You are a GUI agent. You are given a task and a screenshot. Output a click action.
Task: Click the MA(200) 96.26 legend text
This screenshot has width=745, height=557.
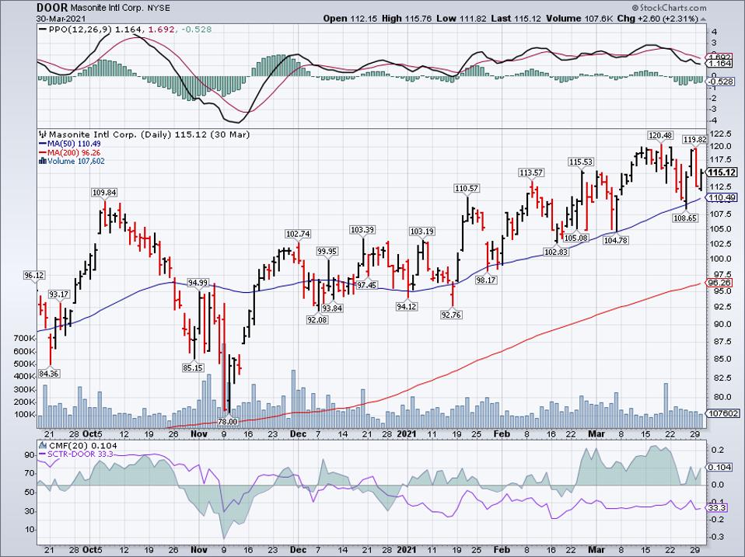coord(74,153)
